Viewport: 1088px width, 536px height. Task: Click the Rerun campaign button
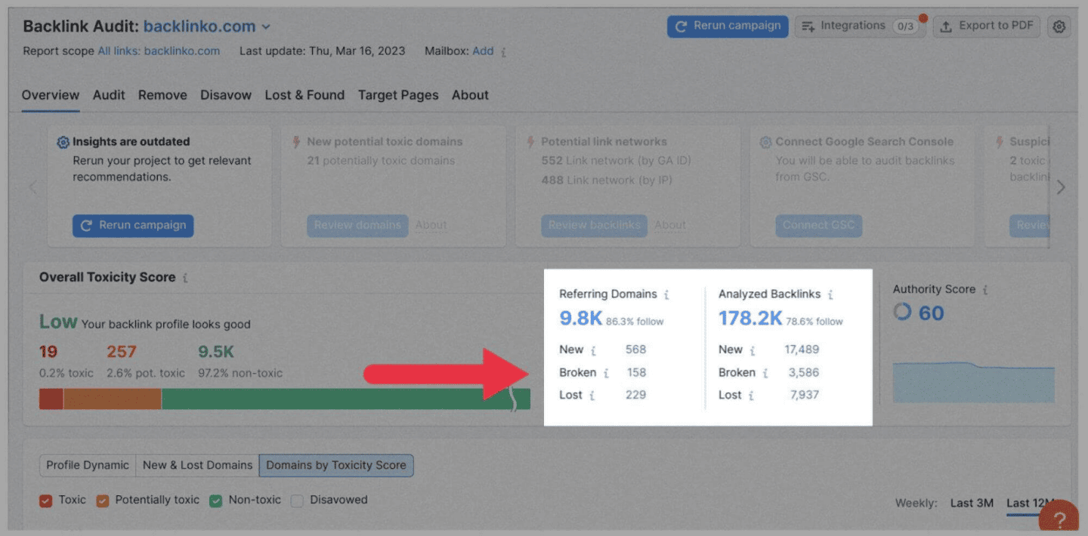tap(727, 26)
